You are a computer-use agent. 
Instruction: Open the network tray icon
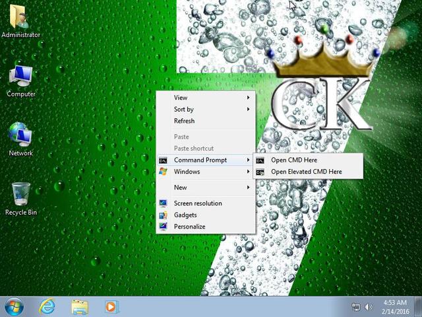point(356,307)
